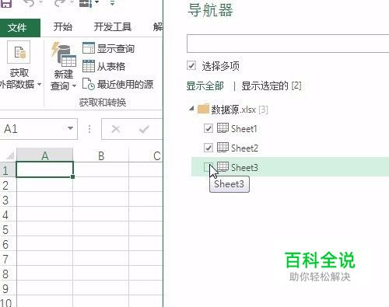
Task: Click the 从表格 label
Action: tap(111, 67)
